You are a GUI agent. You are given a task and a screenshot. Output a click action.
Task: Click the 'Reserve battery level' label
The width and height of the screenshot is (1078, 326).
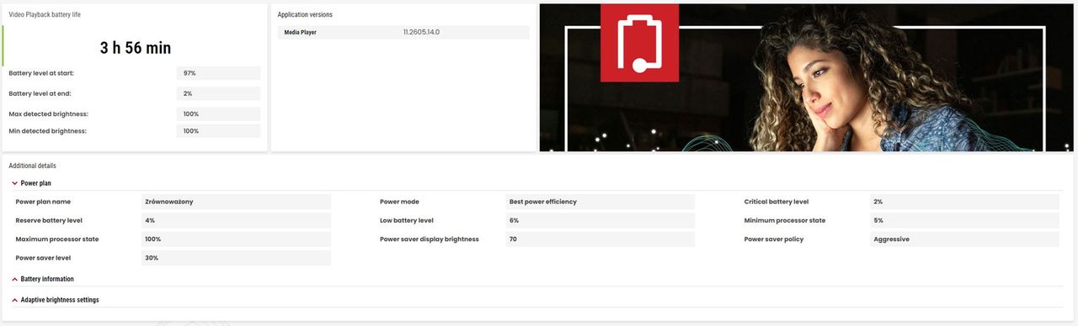click(49, 220)
